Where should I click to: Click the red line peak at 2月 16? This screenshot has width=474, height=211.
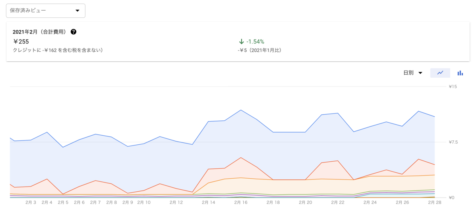241,158
